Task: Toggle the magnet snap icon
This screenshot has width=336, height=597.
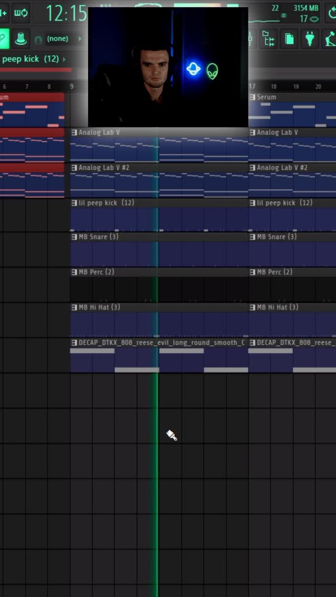Action: (38, 39)
